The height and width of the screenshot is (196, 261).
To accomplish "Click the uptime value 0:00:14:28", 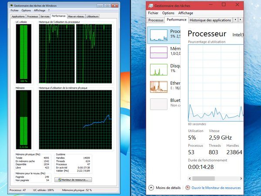I will pyautogui.click(x=201, y=167).
